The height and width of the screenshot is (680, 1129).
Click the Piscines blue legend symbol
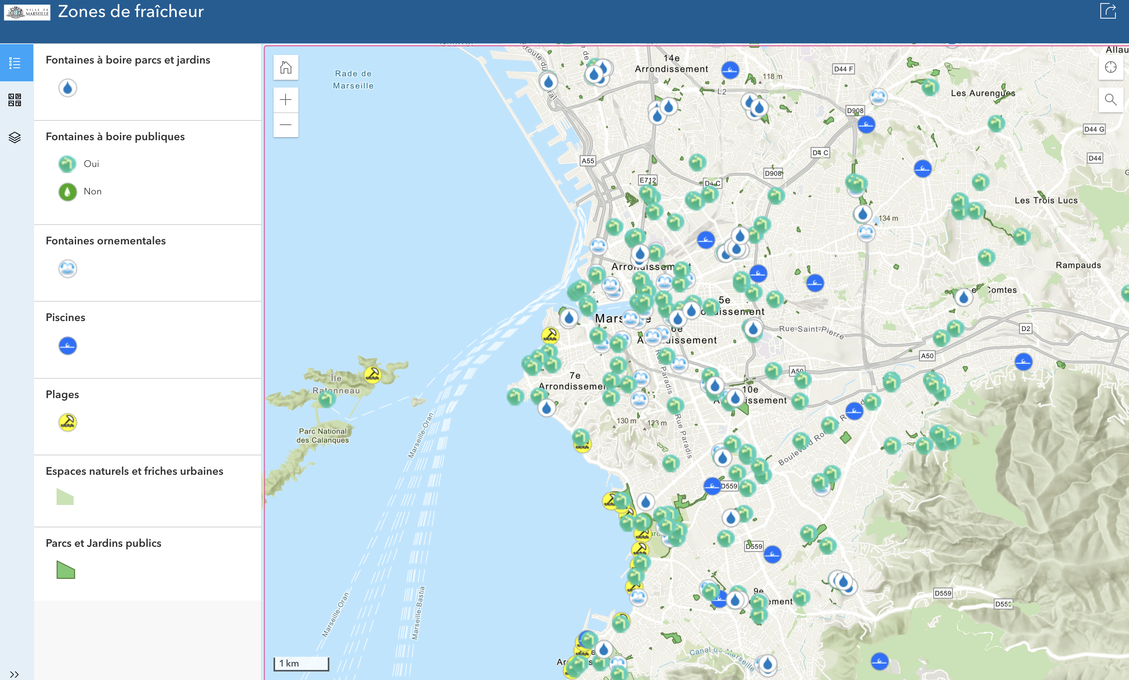[x=67, y=346]
